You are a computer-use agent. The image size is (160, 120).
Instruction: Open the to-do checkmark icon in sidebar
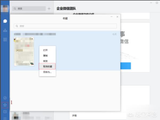[5, 98]
